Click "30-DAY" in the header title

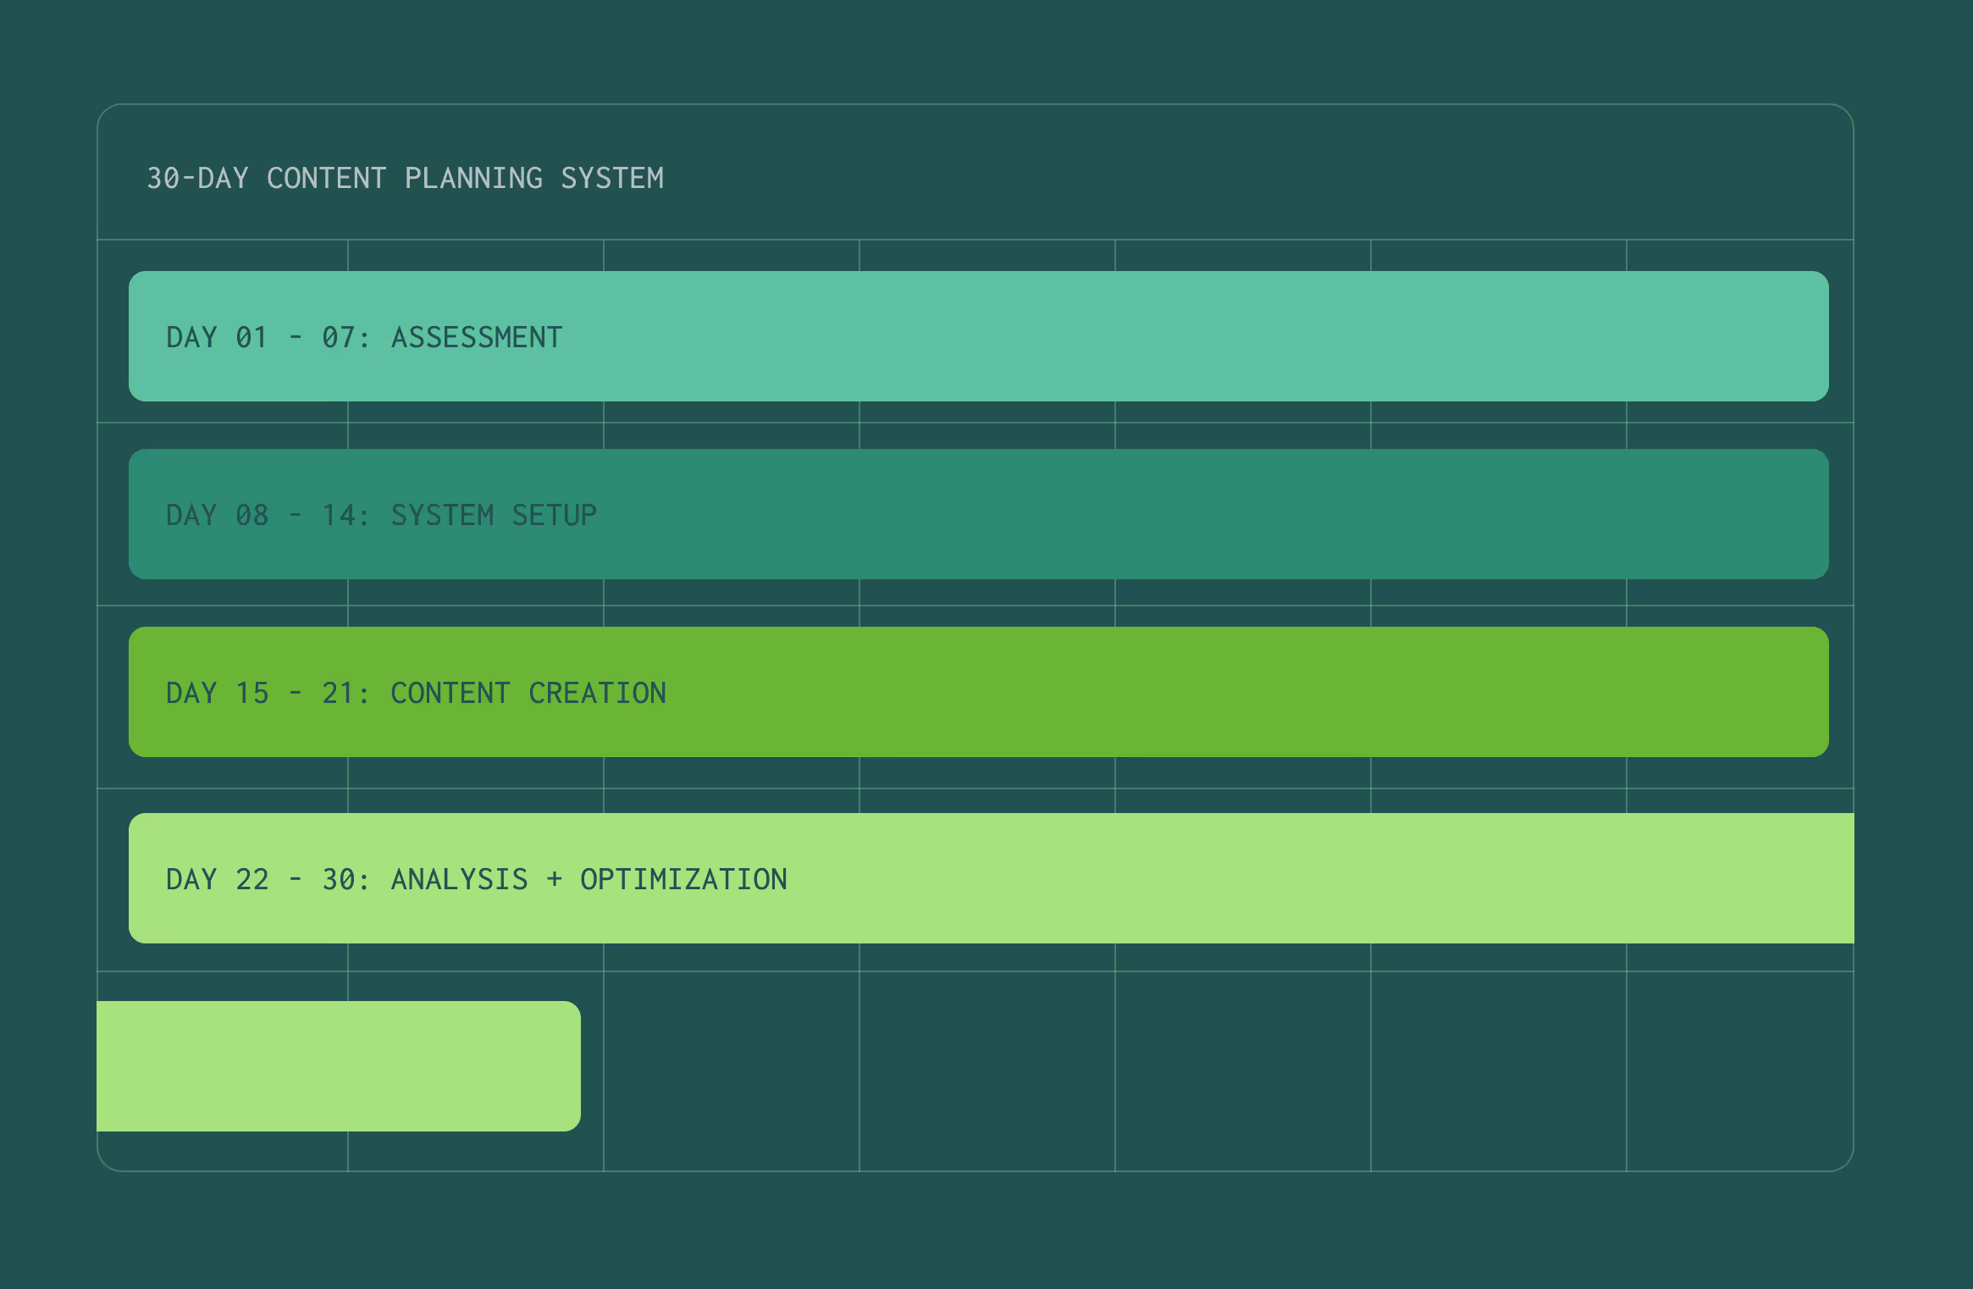click(x=197, y=178)
